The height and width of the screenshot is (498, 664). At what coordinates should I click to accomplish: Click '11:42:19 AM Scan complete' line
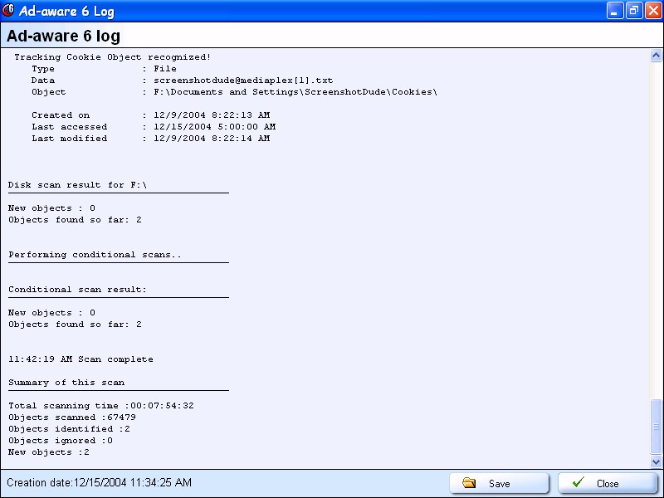pos(81,359)
